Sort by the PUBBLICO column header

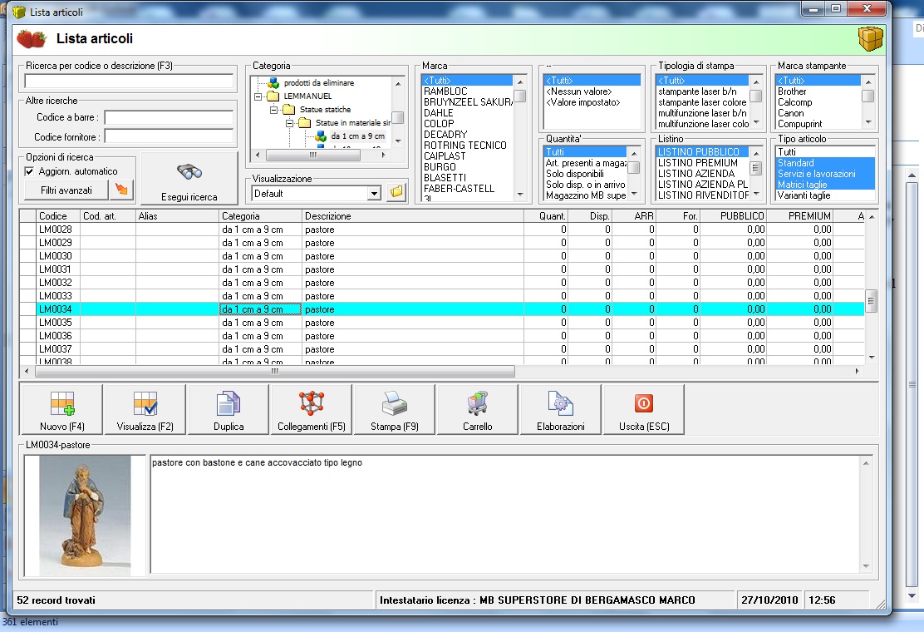[x=734, y=216]
